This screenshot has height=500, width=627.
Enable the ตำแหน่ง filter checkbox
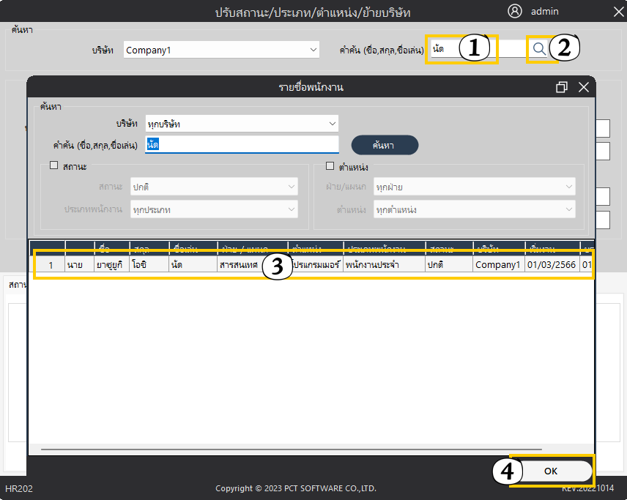[330, 166]
